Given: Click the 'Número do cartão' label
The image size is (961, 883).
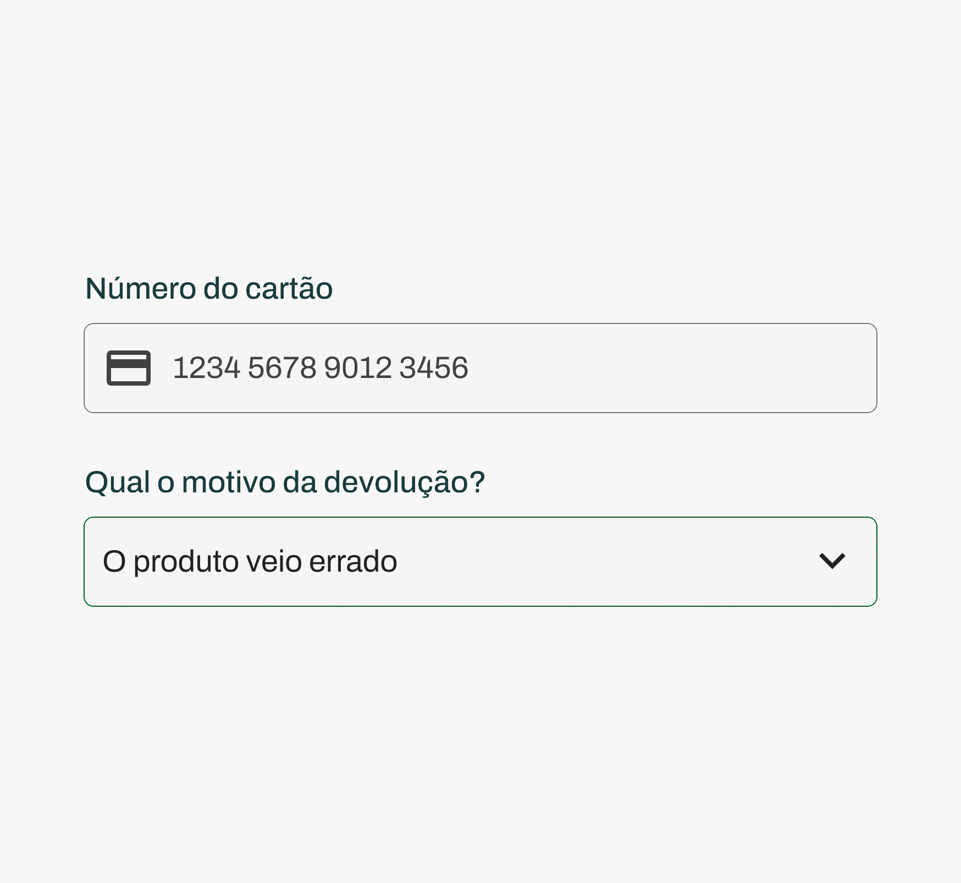Looking at the screenshot, I should [x=208, y=288].
